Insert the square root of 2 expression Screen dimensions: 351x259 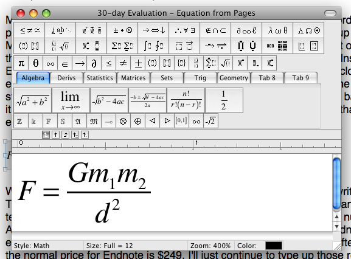210,121
